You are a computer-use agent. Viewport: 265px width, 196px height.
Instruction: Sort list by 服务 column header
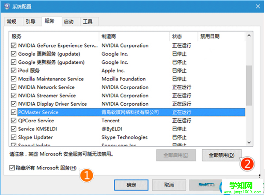[x=54, y=36]
